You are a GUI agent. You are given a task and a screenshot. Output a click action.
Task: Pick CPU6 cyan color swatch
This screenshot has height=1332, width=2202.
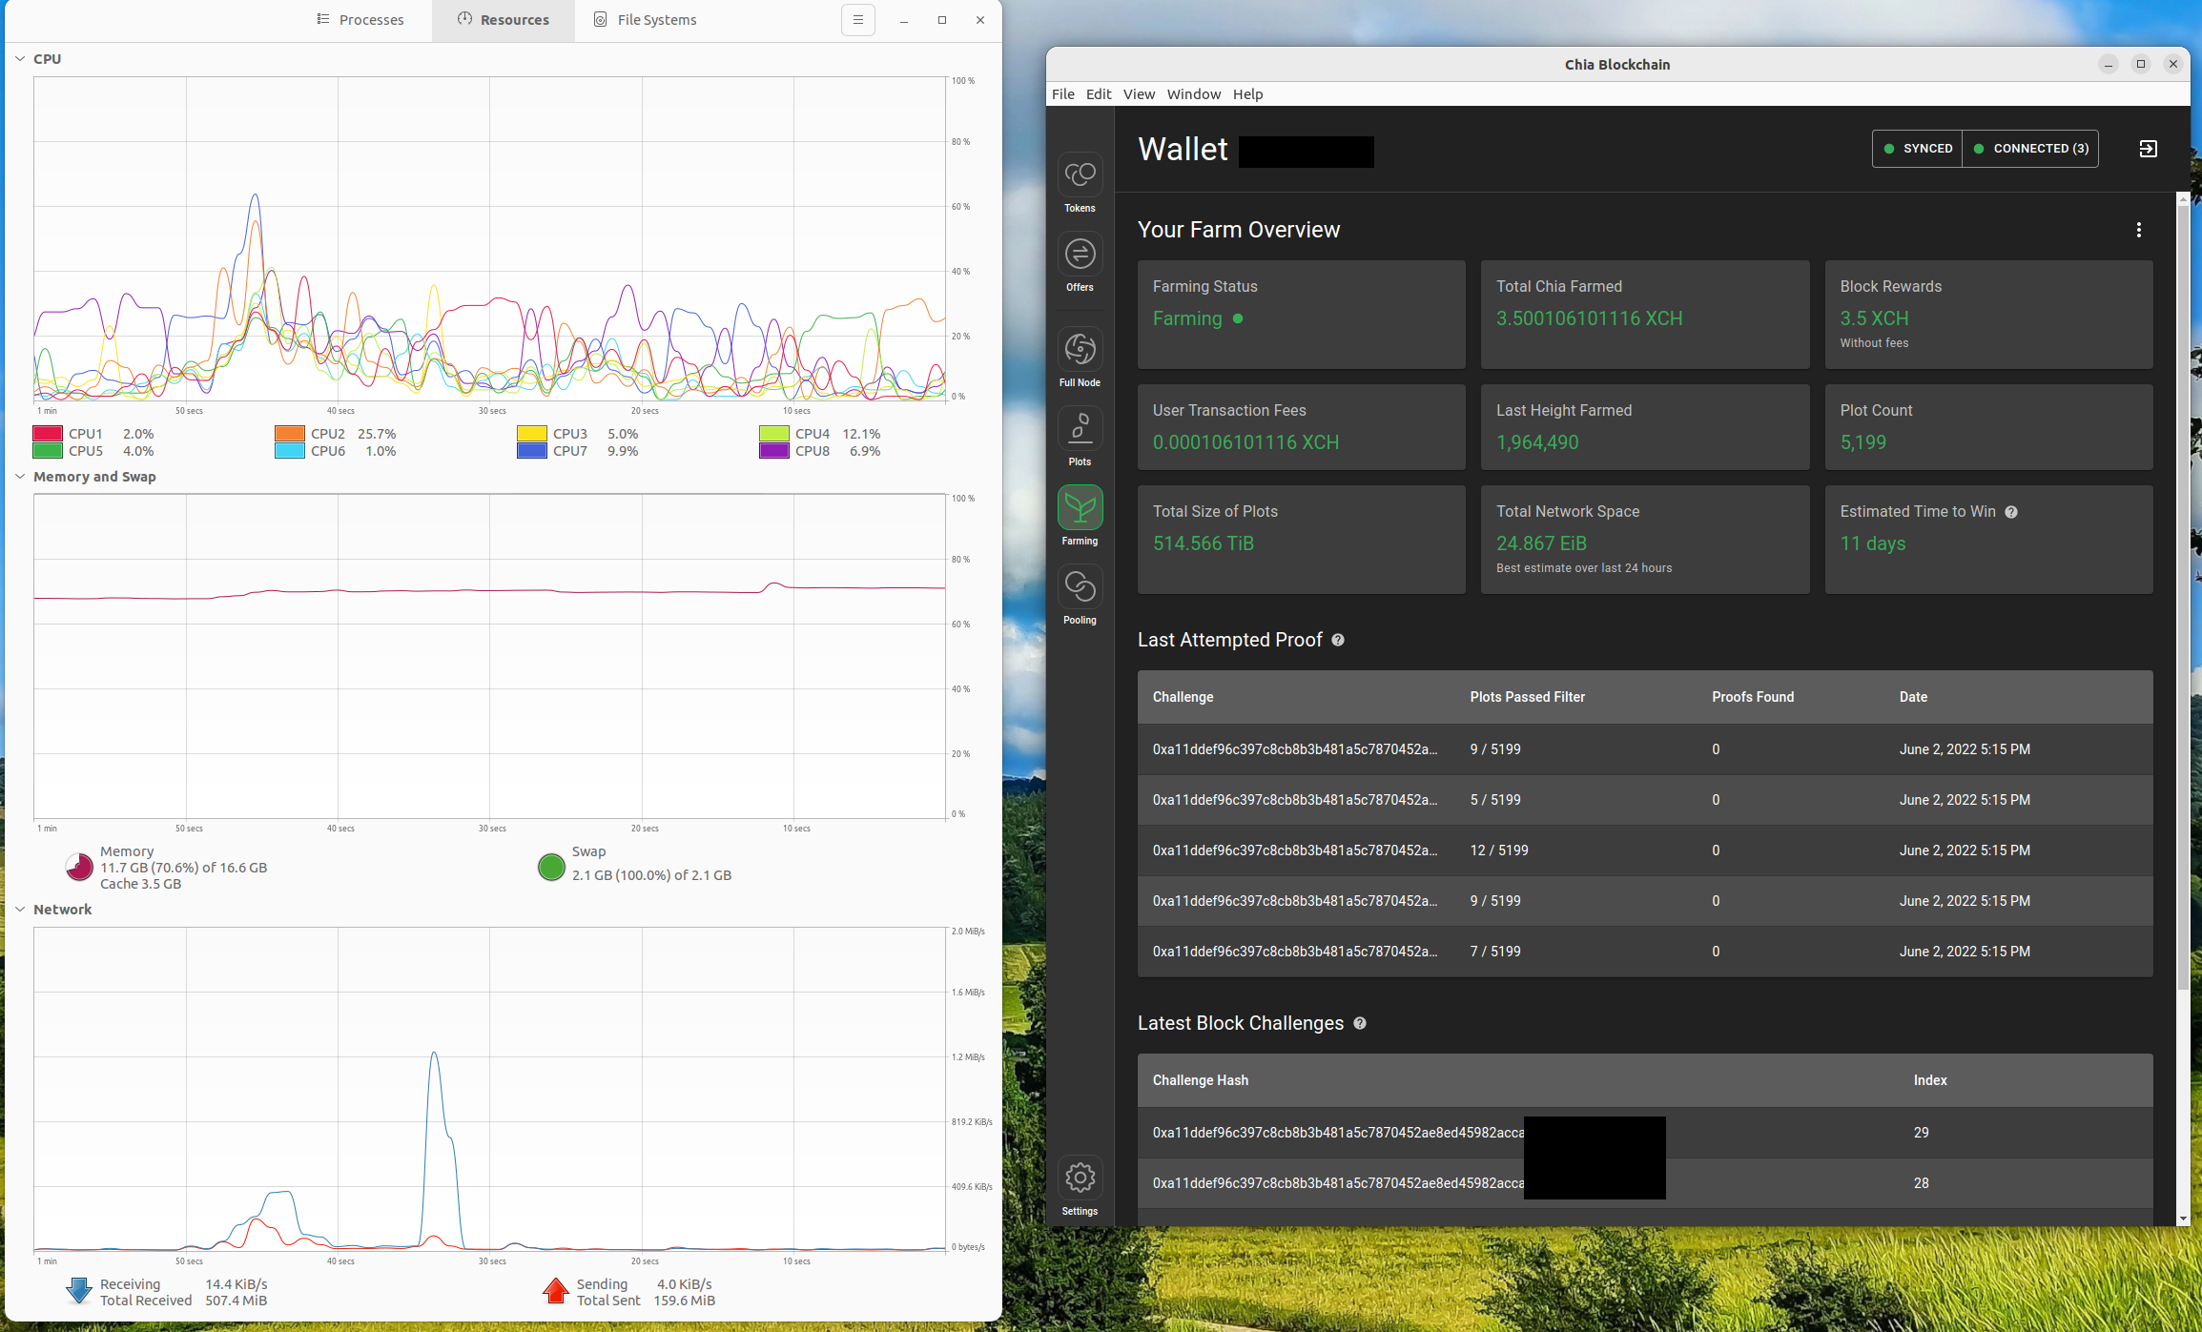click(x=290, y=451)
